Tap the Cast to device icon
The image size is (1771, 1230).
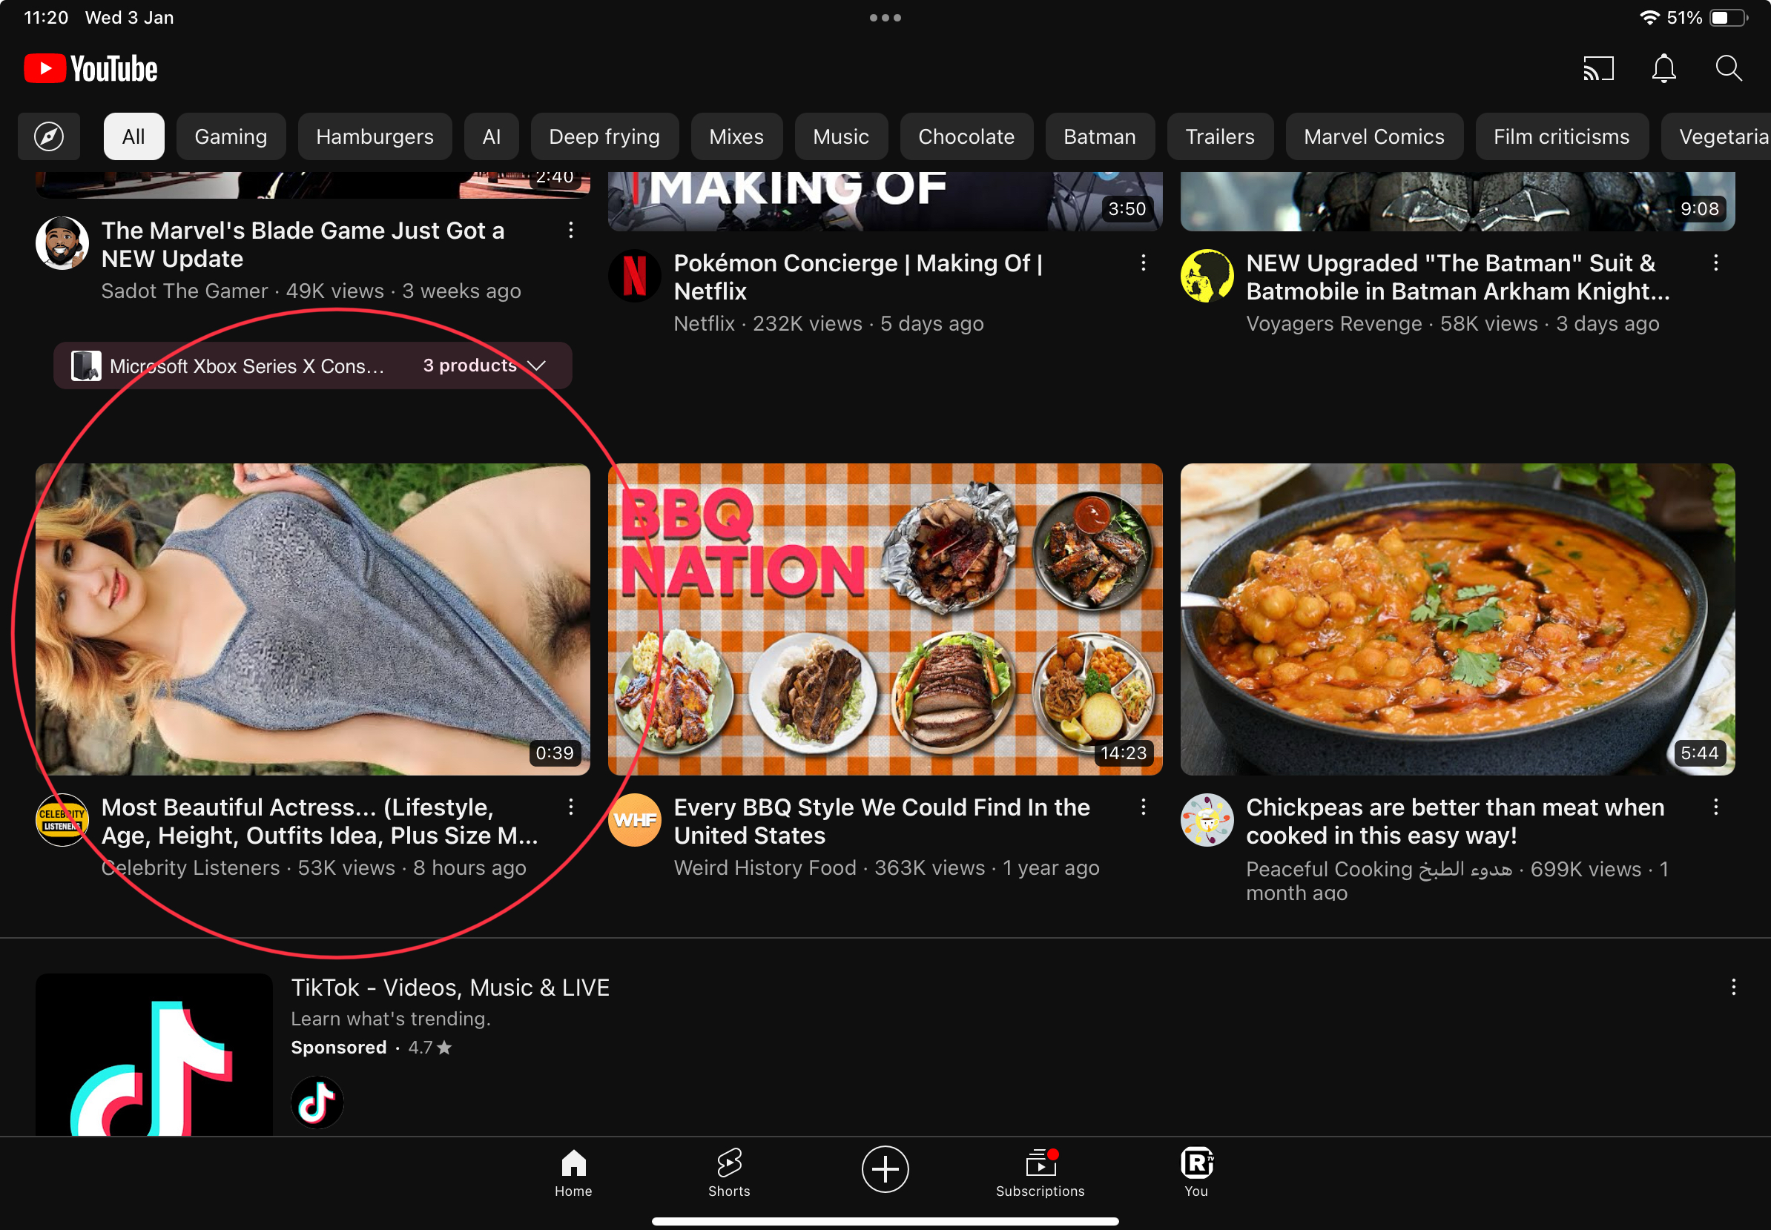[x=1598, y=70]
